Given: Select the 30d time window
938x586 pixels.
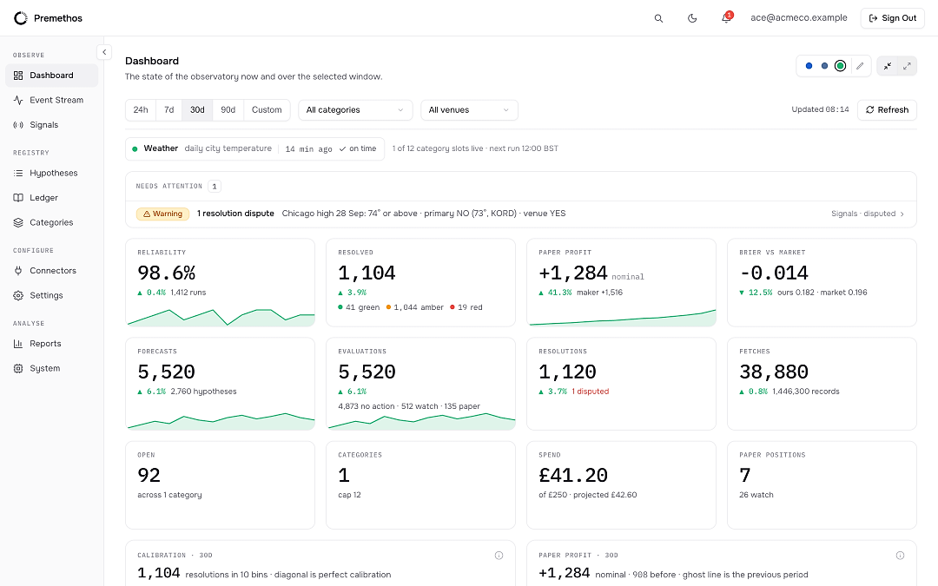Looking at the screenshot, I should coord(197,110).
